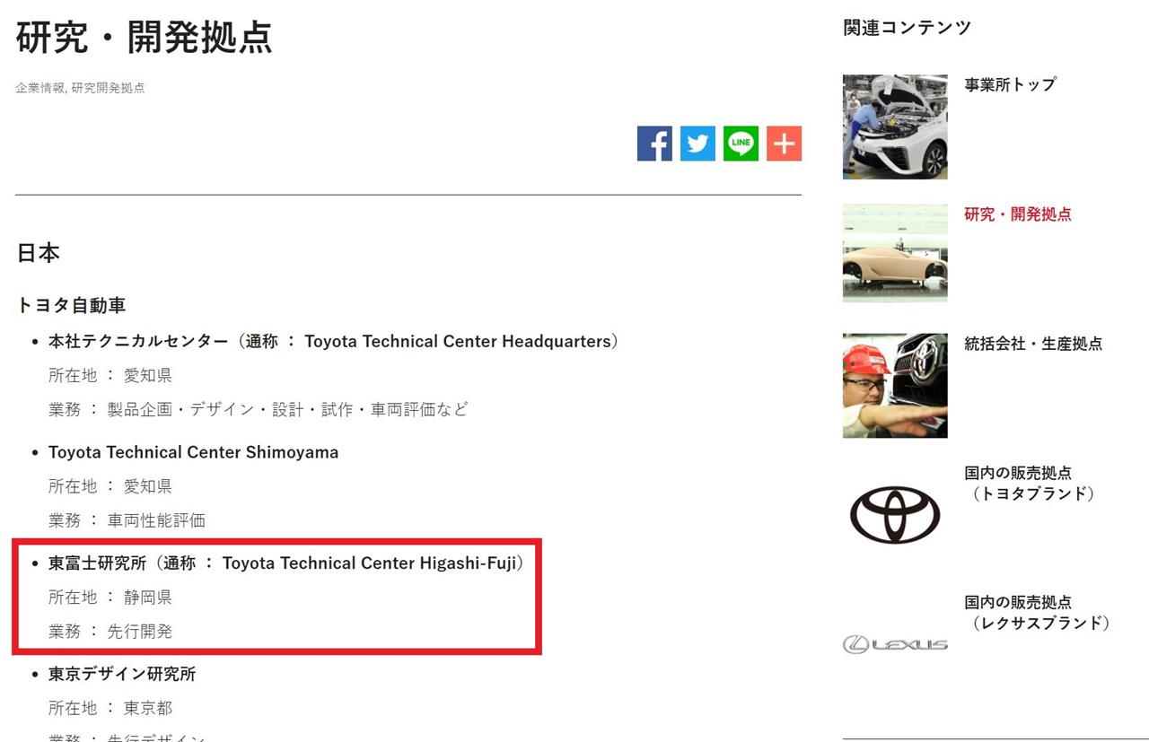The width and height of the screenshot is (1149, 742).
Task: Click the clay car model thumbnail
Action: click(x=895, y=253)
